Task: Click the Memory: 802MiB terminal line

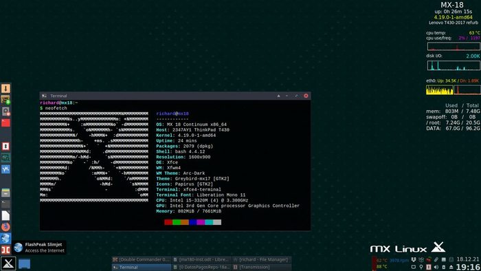Action: click(189, 211)
